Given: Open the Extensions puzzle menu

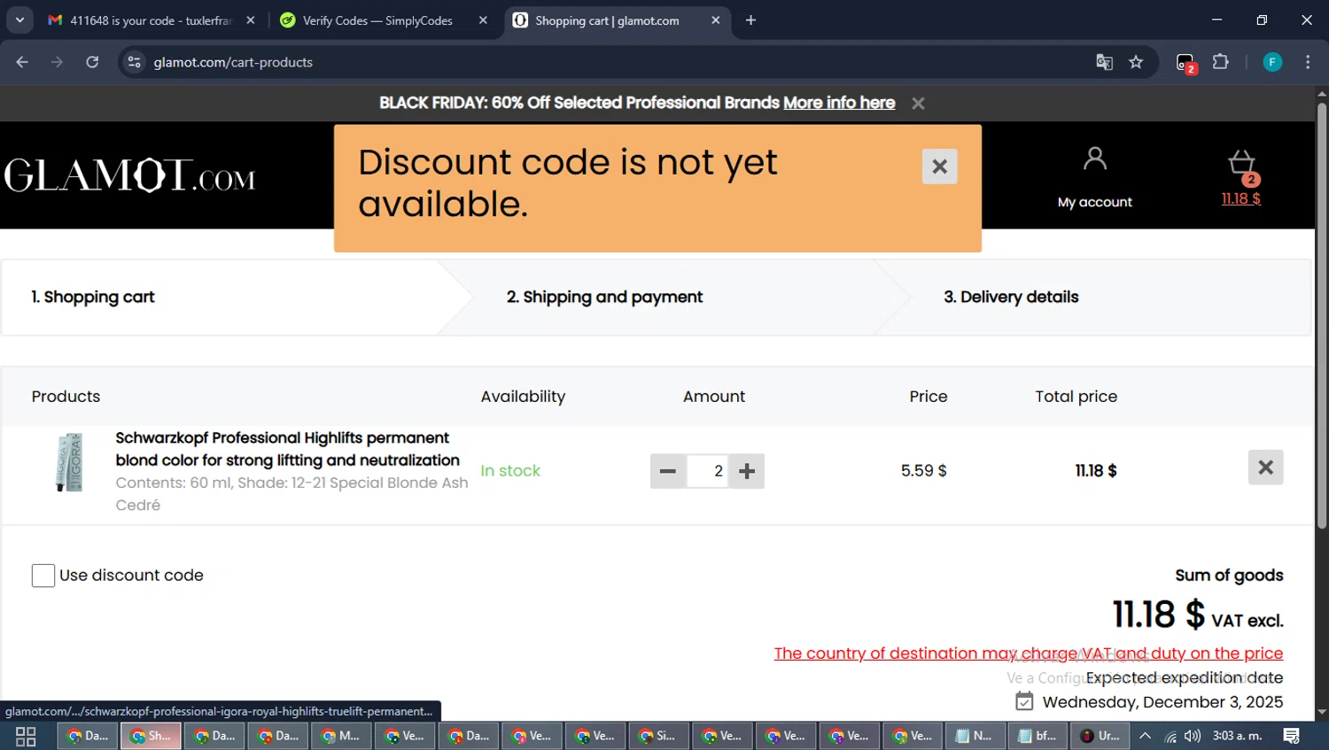Looking at the screenshot, I should (x=1221, y=62).
